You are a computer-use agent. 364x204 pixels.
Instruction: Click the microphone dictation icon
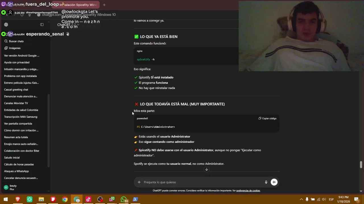[266, 182]
